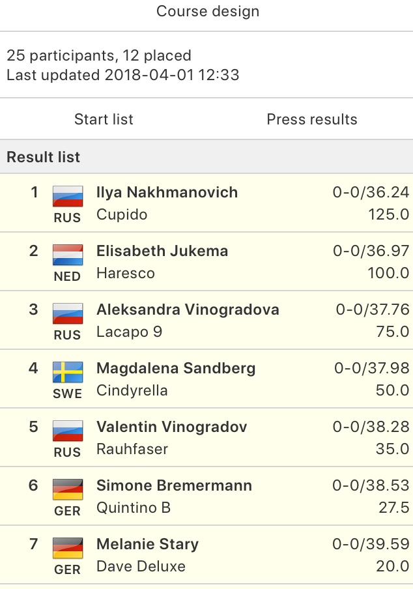
Task: Select horse name Rauhfaser
Action: click(132, 449)
